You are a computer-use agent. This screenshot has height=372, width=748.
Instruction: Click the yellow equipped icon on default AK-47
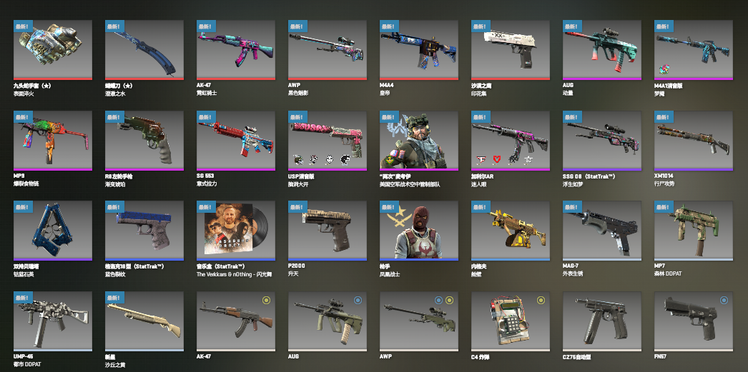point(266,300)
